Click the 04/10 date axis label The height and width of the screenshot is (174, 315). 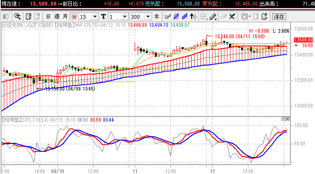(x=58, y=171)
